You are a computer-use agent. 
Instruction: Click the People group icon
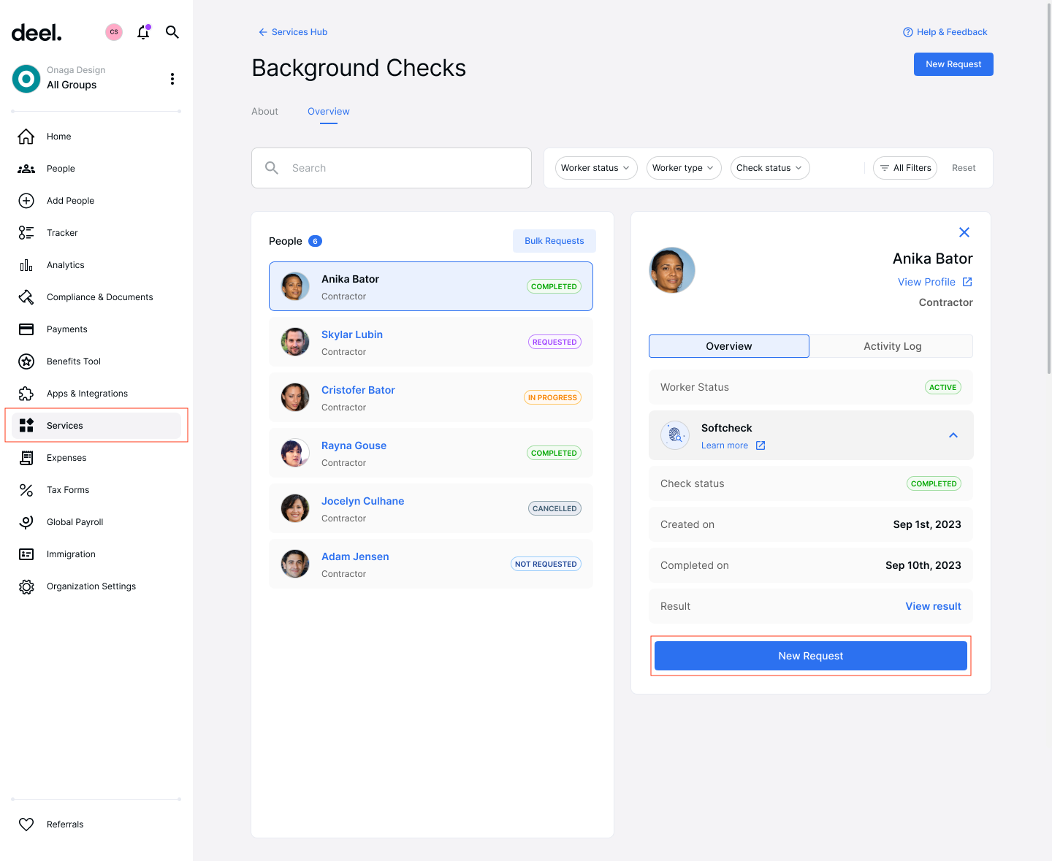[26, 169]
